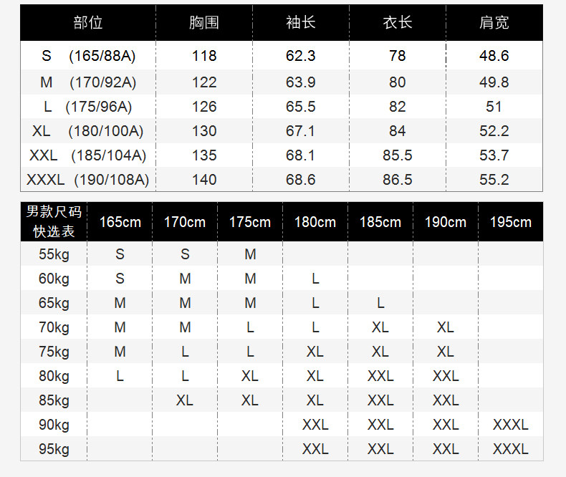Click the 部位 column header
Screen dimensions: 566x477
click(x=88, y=23)
